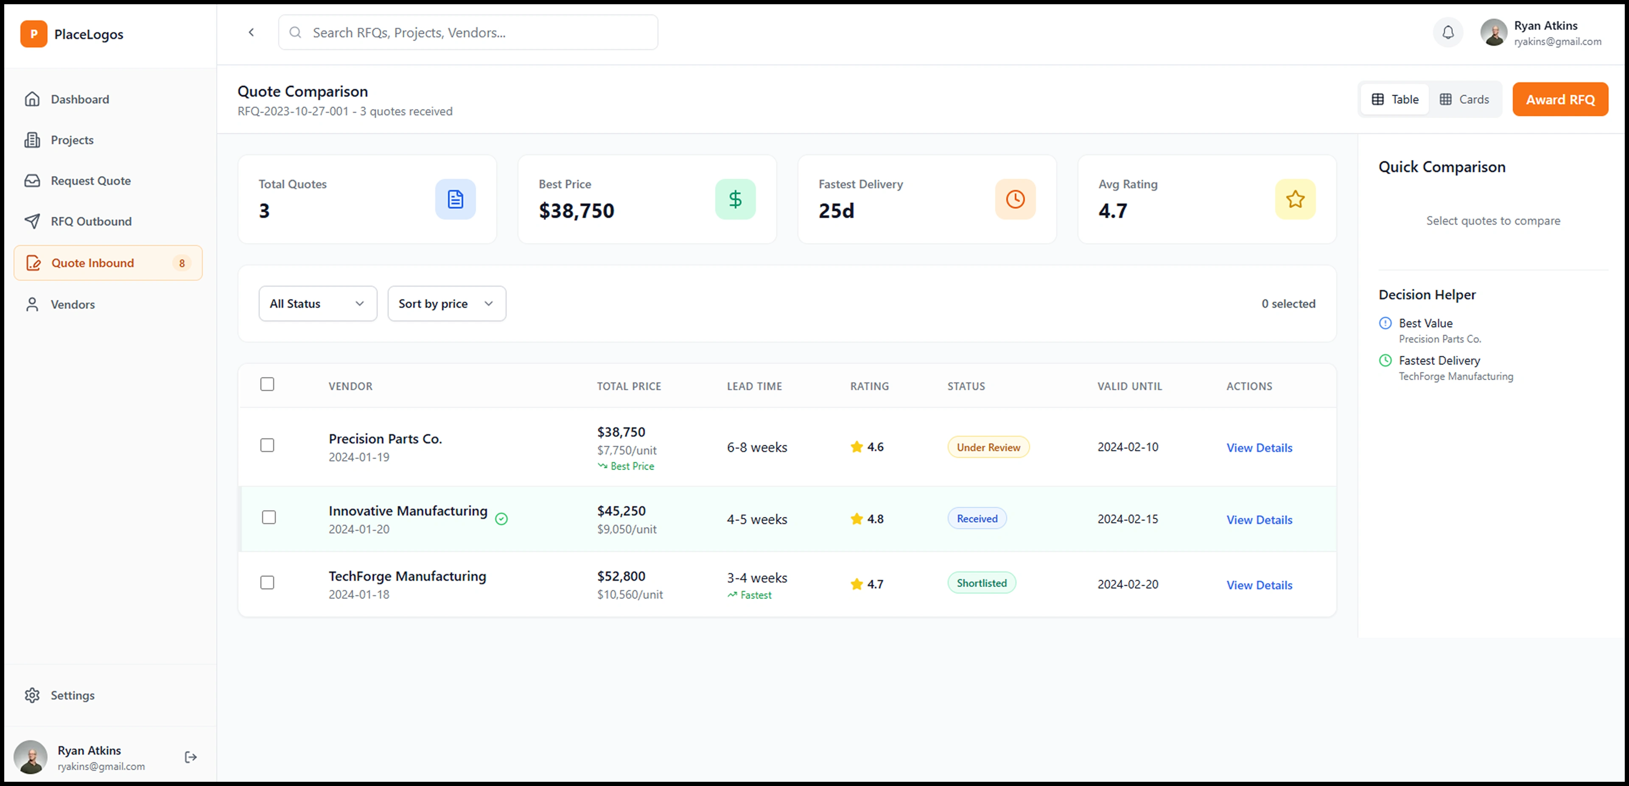Image resolution: width=1629 pixels, height=786 pixels.
Task: Check the TechForge Manufacturing row checkbox
Action: click(x=267, y=583)
